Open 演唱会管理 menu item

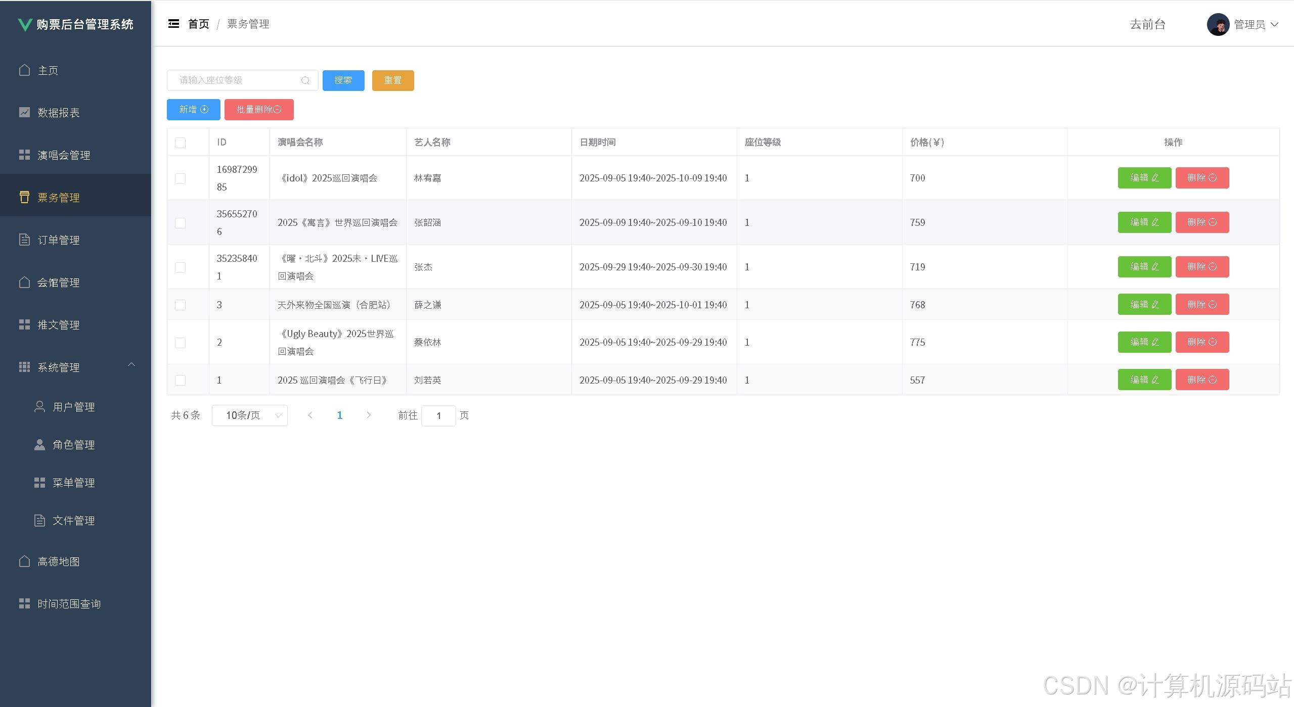[x=76, y=155]
